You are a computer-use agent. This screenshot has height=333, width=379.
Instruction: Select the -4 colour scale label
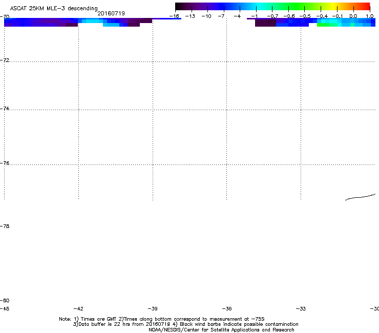[237, 16]
